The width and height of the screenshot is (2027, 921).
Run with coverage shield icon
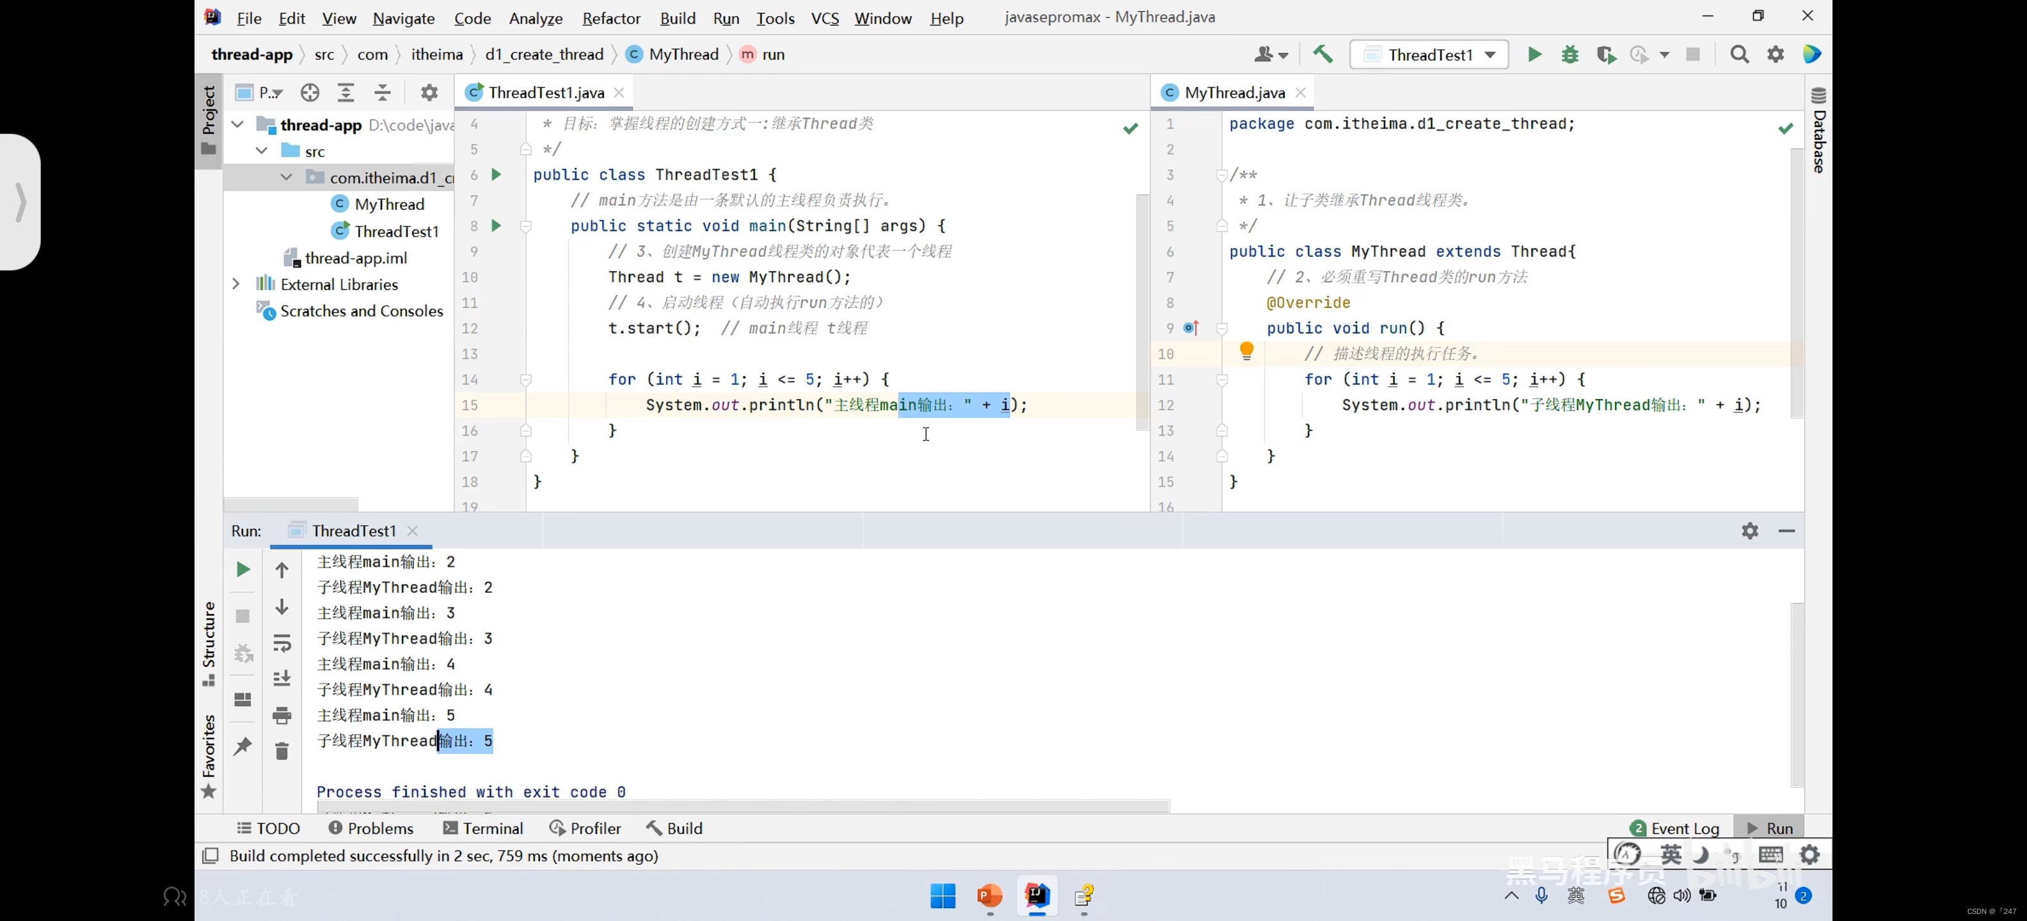tap(1606, 54)
